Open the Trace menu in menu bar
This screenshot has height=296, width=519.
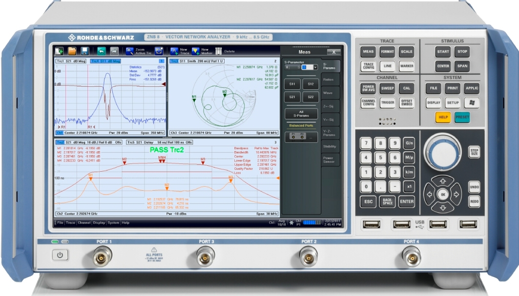(71, 222)
